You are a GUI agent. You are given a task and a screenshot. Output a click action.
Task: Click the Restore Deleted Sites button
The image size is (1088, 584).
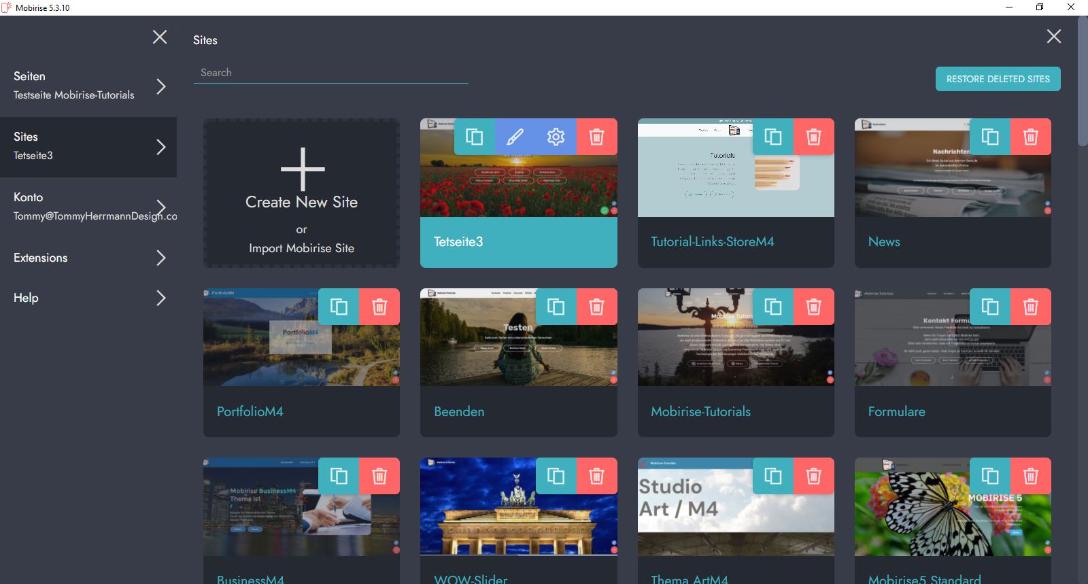coord(998,79)
